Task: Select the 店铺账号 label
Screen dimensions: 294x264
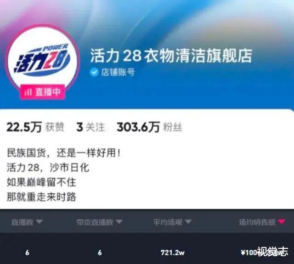Action: click(x=118, y=72)
